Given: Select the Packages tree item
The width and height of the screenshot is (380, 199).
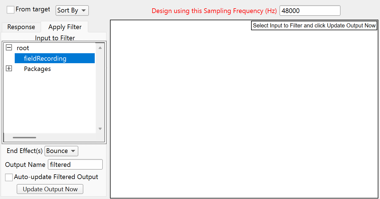Looking at the screenshot, I should pyautogui.click(x=37, y=69).
